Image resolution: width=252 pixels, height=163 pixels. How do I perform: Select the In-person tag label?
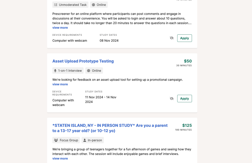click(95, 140)
